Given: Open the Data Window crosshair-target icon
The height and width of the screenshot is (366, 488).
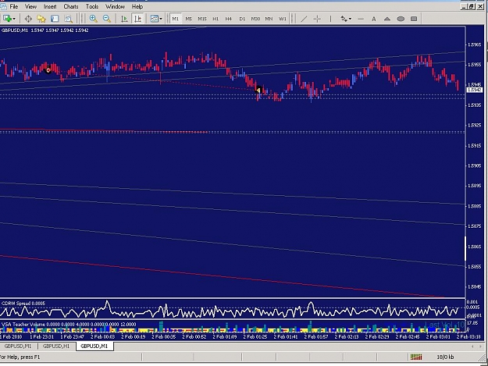Looking at the screenshot, I should [x=28, y=19].
